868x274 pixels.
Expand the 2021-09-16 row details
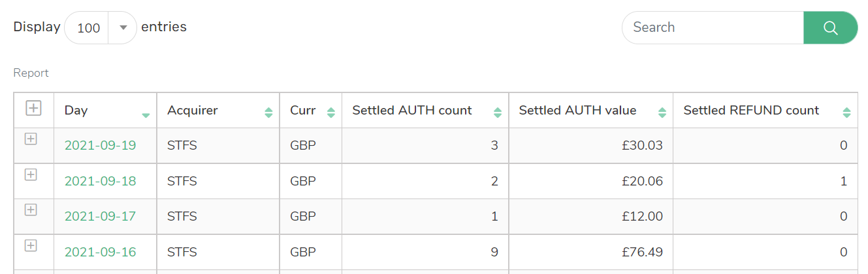pyautogui.click(x=31, y=245)
